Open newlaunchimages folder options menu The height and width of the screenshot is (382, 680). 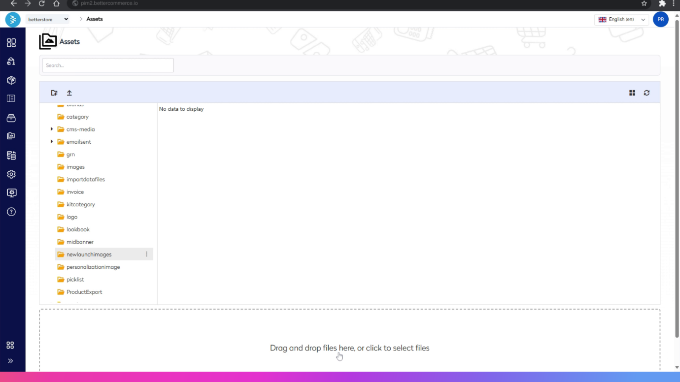[146, 255]
